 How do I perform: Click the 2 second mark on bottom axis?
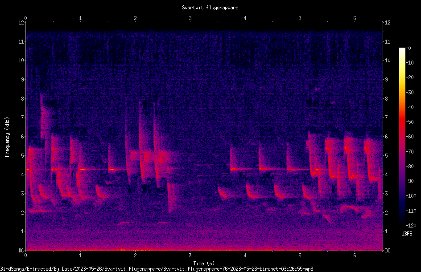tap(135, 256)
